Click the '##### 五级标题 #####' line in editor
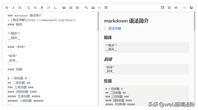 [x=24, y=96]
